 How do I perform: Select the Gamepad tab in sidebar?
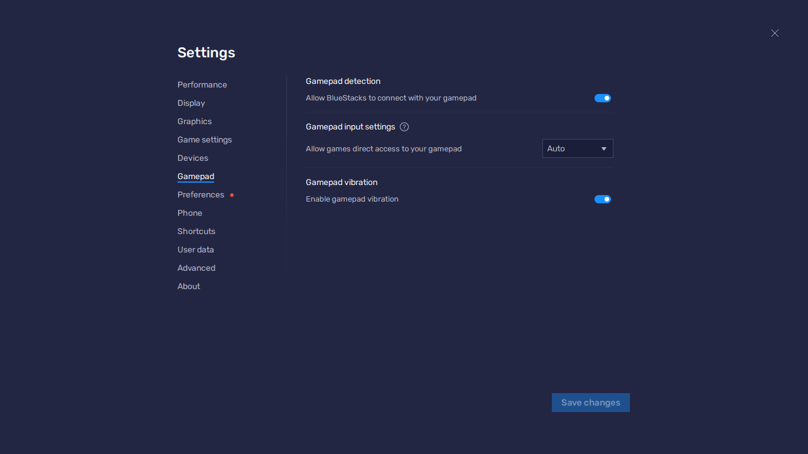tap(196, 176)
